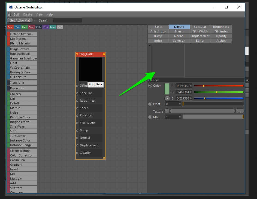Click the resize handle icon of Pop_Dark node
Viewport: 257px width, 199px height.
point(104,158)
